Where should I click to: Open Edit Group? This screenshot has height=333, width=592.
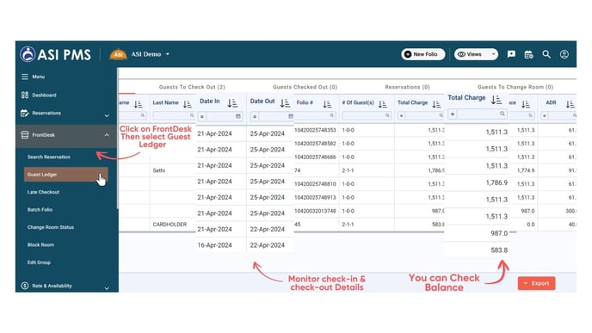click(39, 262)
